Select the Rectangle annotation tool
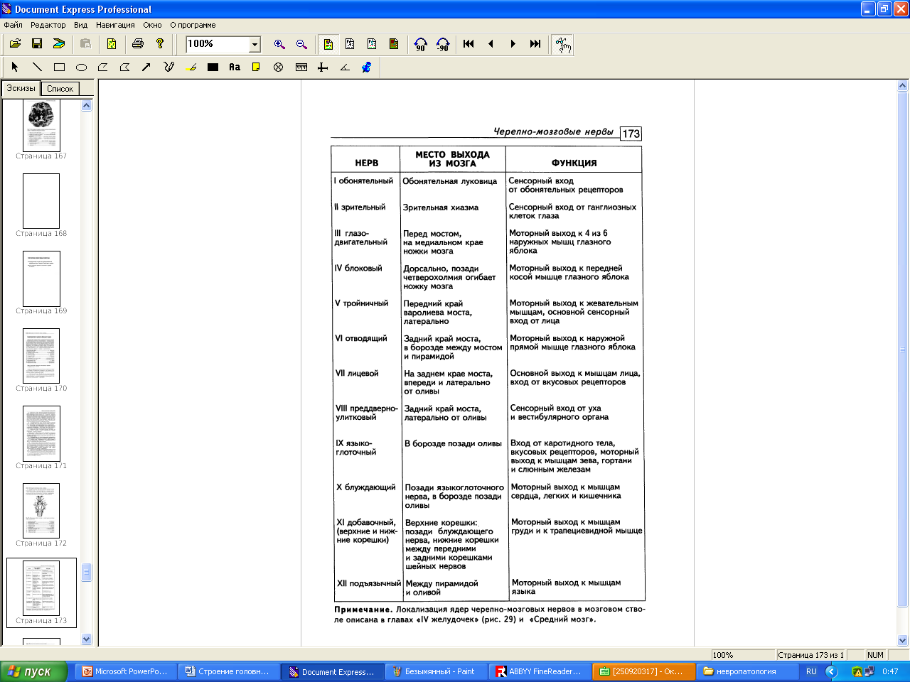 click(x=59, y=67)
